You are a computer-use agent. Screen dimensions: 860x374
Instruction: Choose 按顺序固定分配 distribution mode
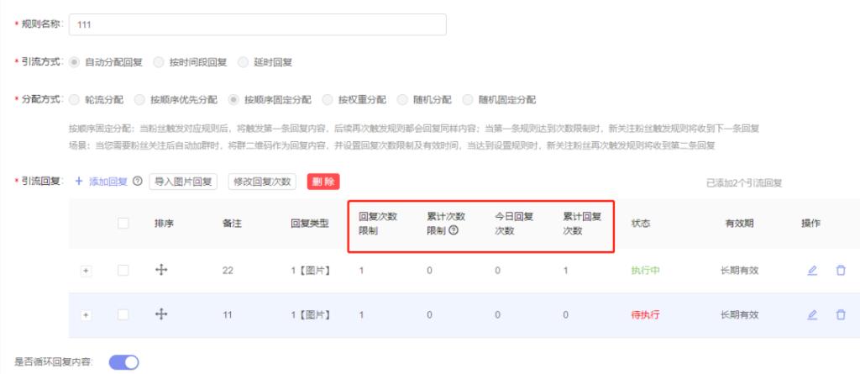pos(233,99)
